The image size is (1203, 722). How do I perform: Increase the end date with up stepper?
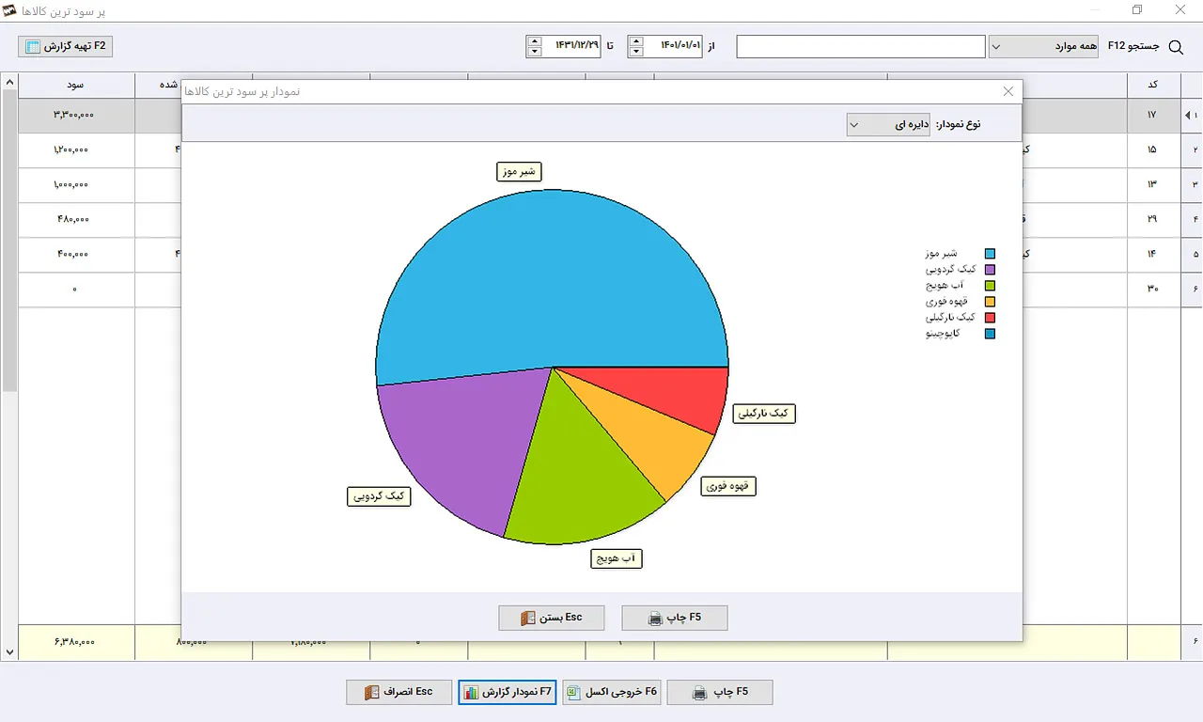pos(535,40)
